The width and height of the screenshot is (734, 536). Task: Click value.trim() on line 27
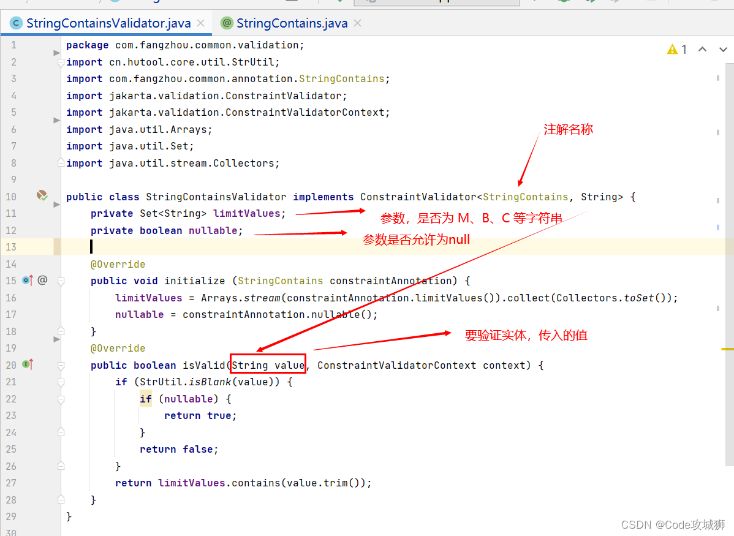323,483
